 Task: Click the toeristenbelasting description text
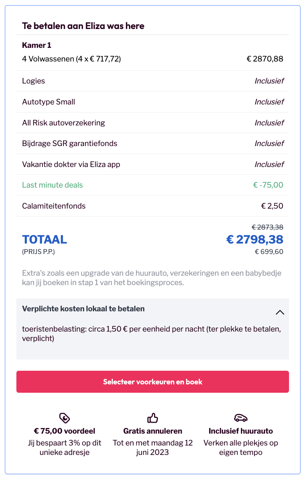pos(152,334)
